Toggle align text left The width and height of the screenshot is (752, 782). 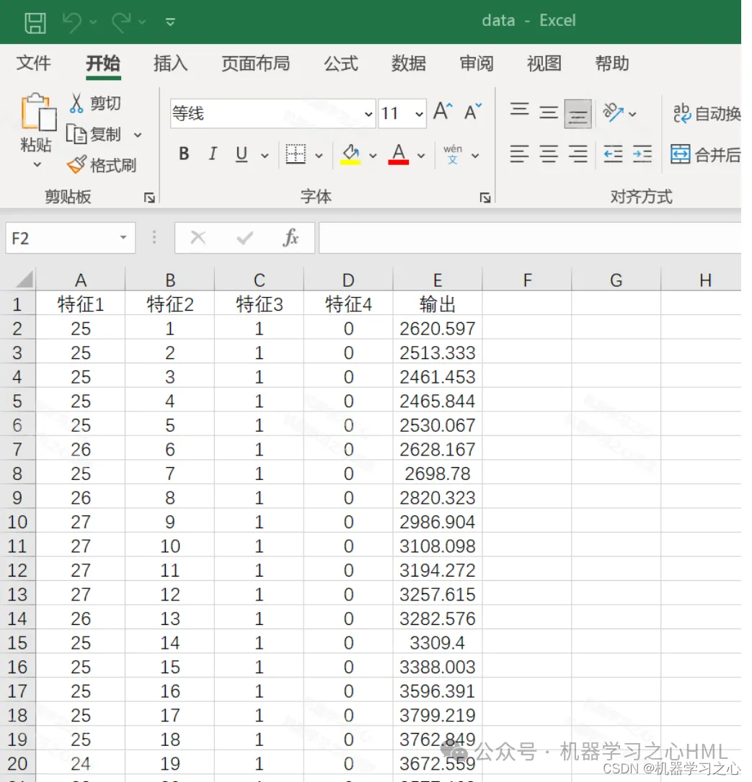tap(519, 154)
